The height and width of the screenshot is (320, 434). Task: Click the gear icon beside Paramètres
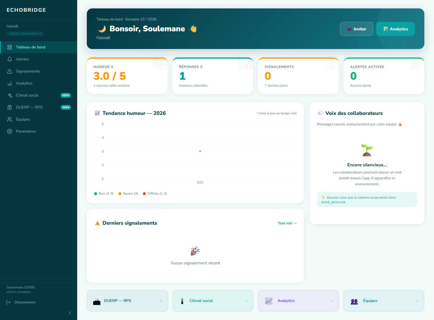coord(10,131)
